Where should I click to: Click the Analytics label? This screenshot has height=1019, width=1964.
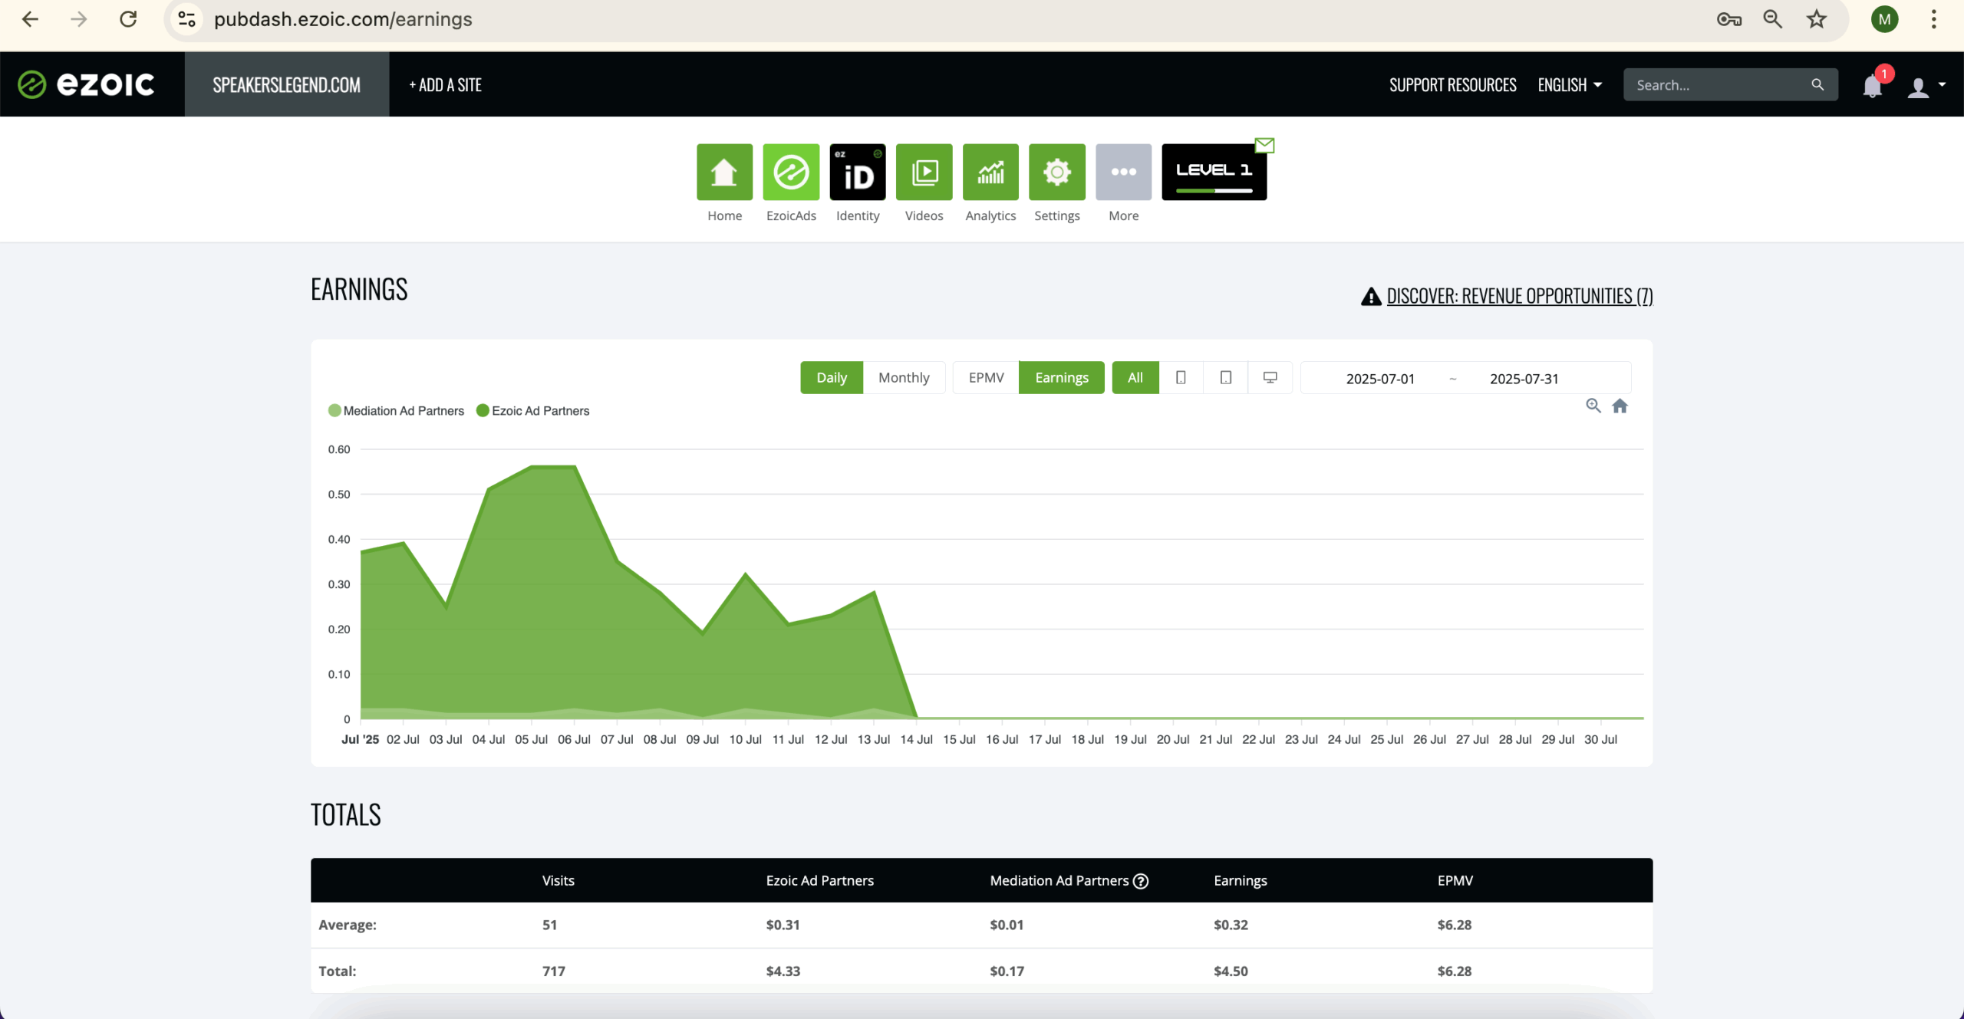click(x=990, y=216)
